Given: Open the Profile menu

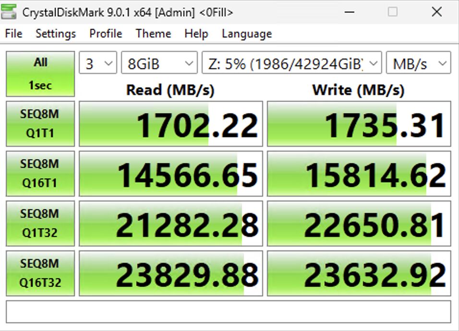Looking at the screenshot, I should [105, 34].
